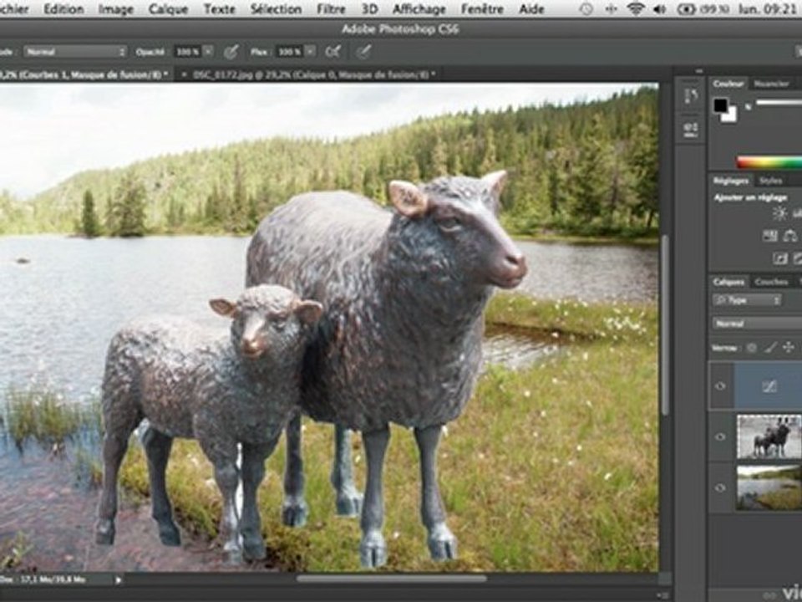The height and width of the screenshot is (602, 802).
Task: Open the History panel icon
Action: tap(691, 95)
